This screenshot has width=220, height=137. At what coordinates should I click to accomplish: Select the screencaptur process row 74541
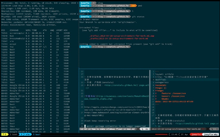point(36,33)
